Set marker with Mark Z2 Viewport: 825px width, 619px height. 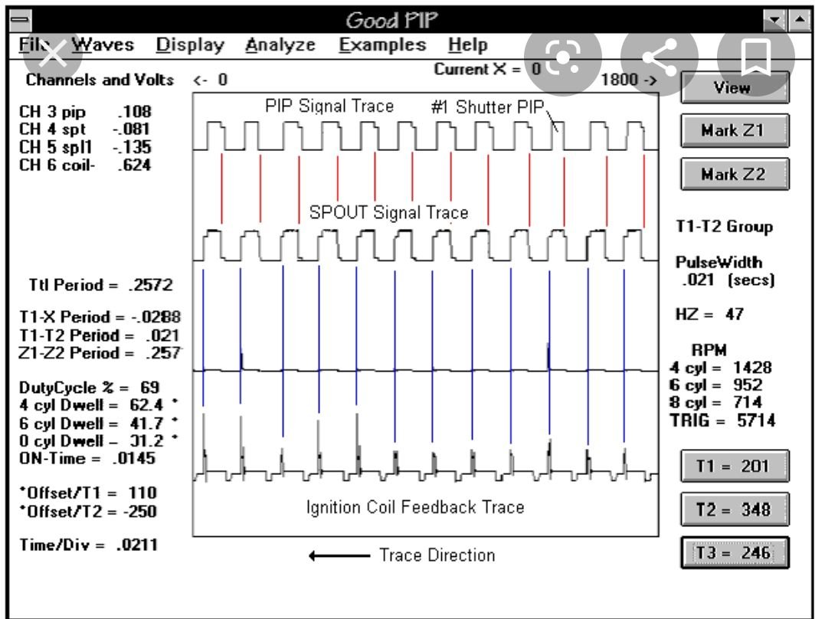coord(733,173)
